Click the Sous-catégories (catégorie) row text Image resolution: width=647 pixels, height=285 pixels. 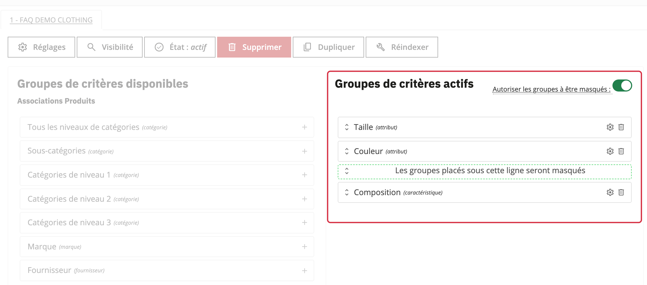(71, 151)
